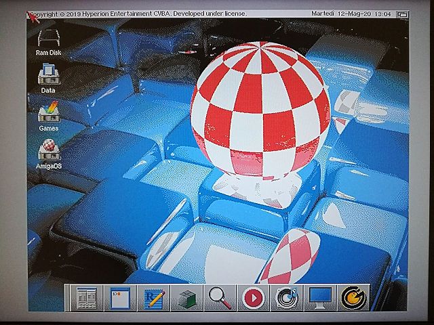434x325 pixels.
Task: Click the left edge of the dock bar
Action: [x=67, y=298]
